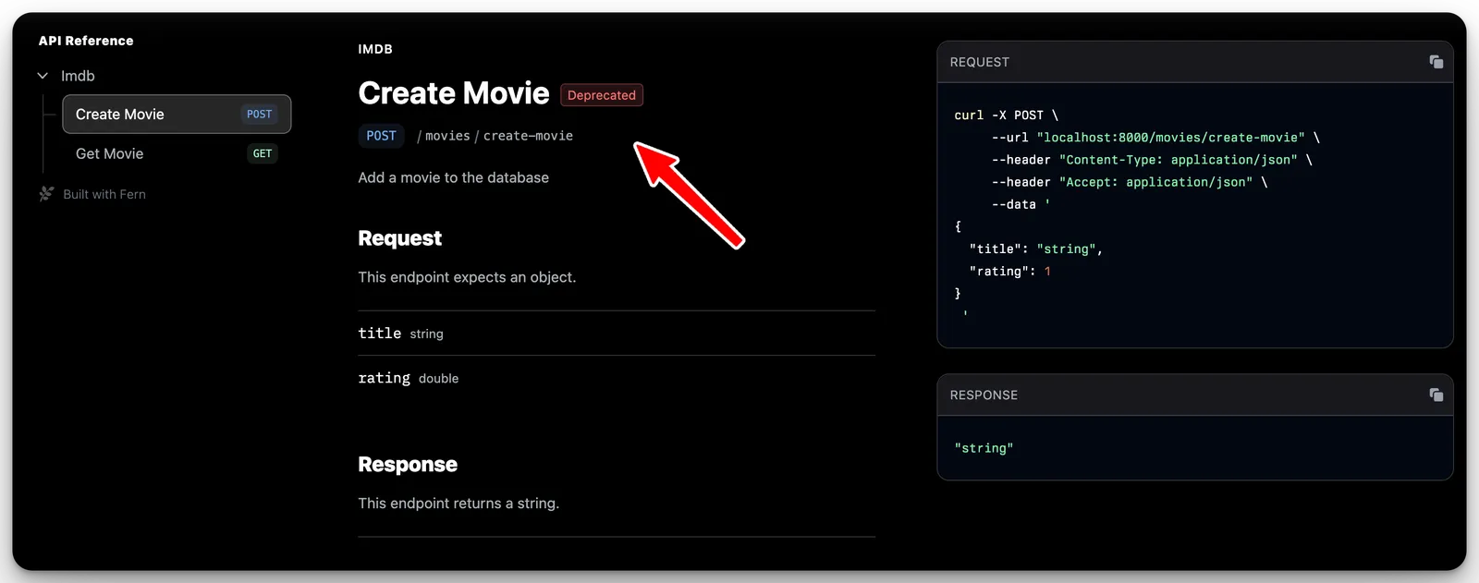Viewport: 1479px width, 583px height.
Task: Collapse the Imdb section chevron
Action: pos(43,76)
